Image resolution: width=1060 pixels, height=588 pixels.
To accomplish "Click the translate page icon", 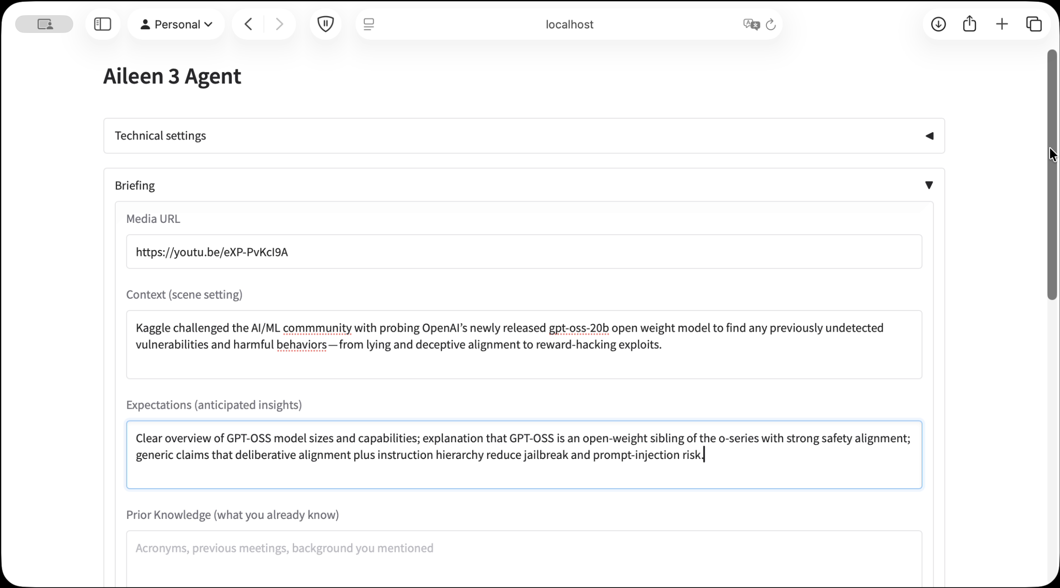I will (751, 24).
